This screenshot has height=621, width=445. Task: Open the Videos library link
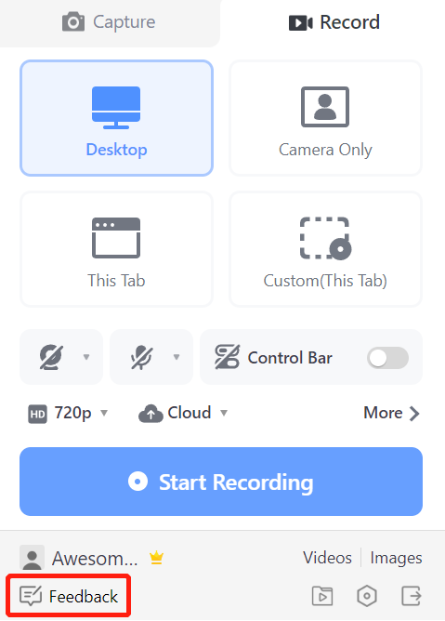coord(327,558)
